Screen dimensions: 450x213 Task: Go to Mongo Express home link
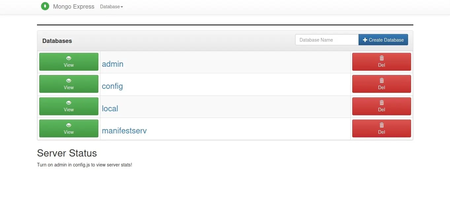74,7
